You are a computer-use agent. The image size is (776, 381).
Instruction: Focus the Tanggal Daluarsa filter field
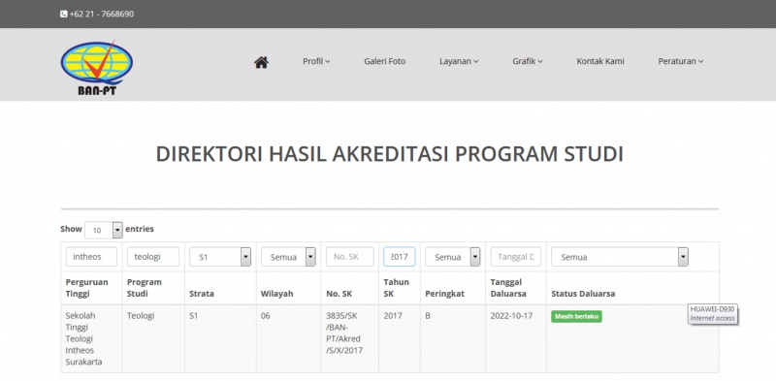coord(516,257)
